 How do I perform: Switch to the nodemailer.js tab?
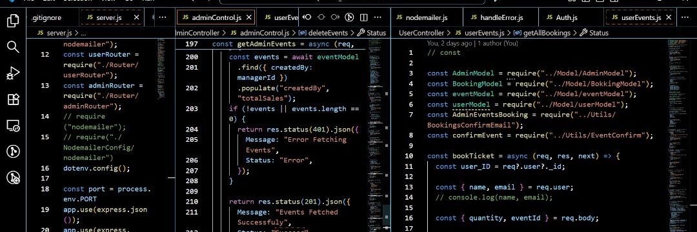[427, 18]
